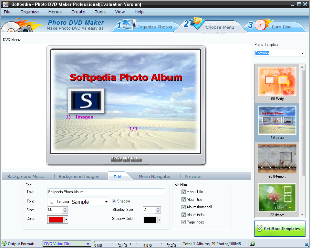Open the Tahoma font dropdown
The height and width of the screenshot is (248, 310).
106,202
